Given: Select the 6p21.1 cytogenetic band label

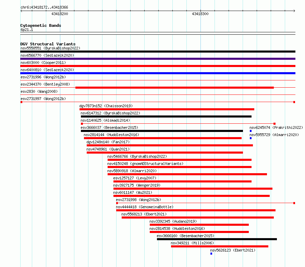Looking at the screenshot, I should point(27,30).
